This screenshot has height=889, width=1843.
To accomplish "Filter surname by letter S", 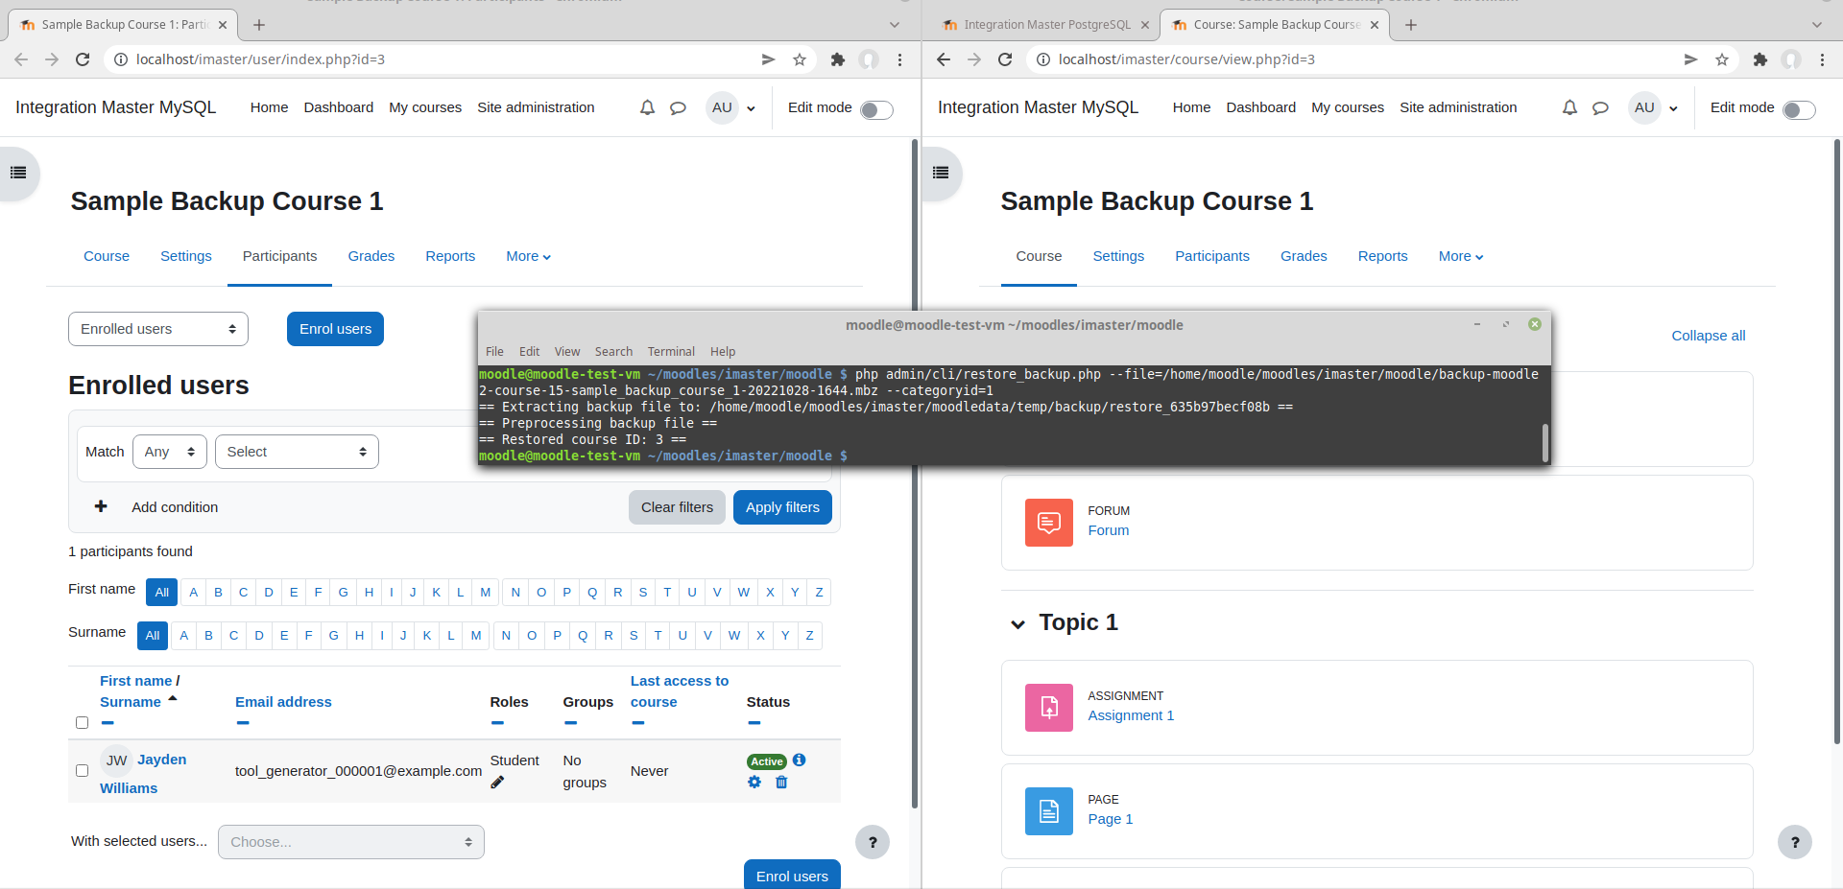I will click(x=634, y=636).
